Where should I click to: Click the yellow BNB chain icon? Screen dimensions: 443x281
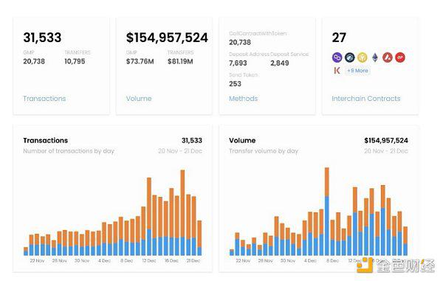pos(363,58)
